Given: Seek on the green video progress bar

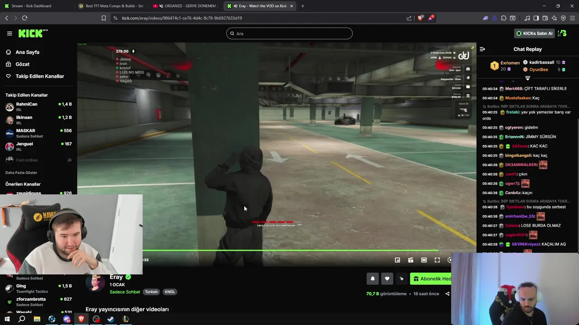Looking at the screenshot, I should coord(290,250).
